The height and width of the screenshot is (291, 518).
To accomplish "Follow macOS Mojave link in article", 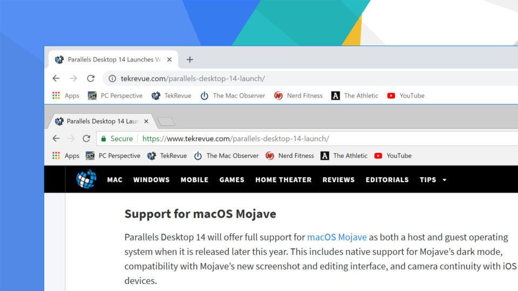I will click(x=337, y=237).
